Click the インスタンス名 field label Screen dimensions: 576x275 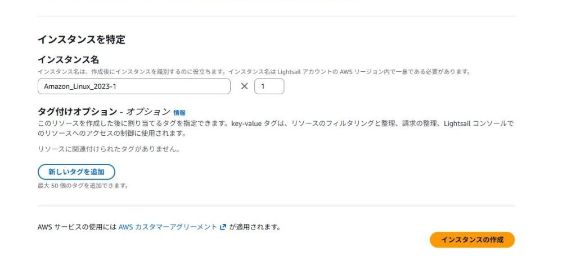tap(73, 59)
